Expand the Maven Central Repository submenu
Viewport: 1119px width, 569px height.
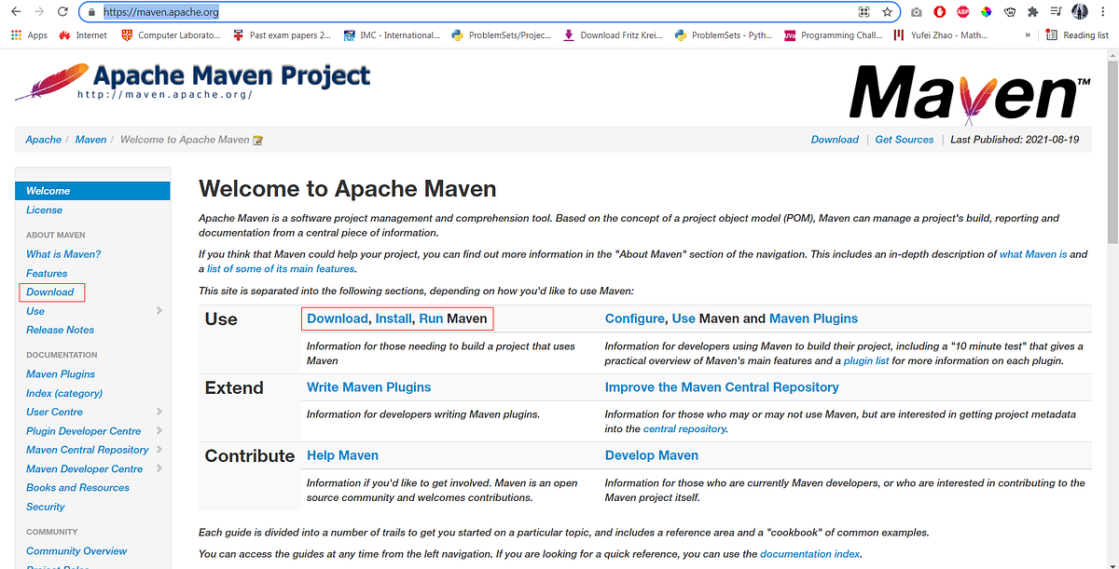click(x=90, y=450)
